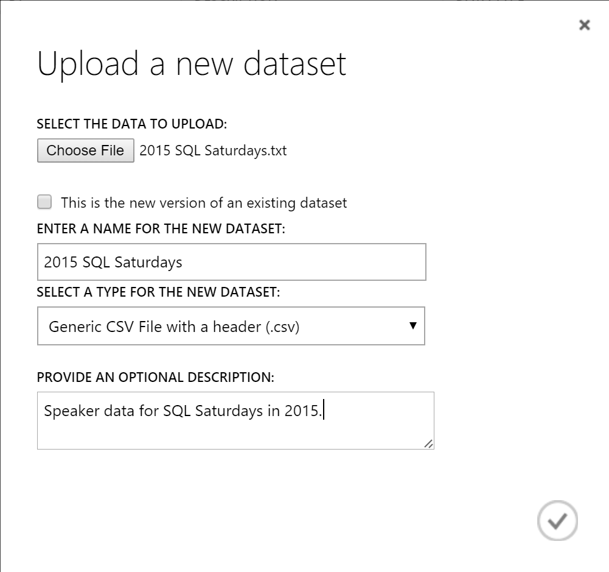Click into the optional description textarea
The height and width of the screenshot is (572, 609).
(x=235, y=421)
